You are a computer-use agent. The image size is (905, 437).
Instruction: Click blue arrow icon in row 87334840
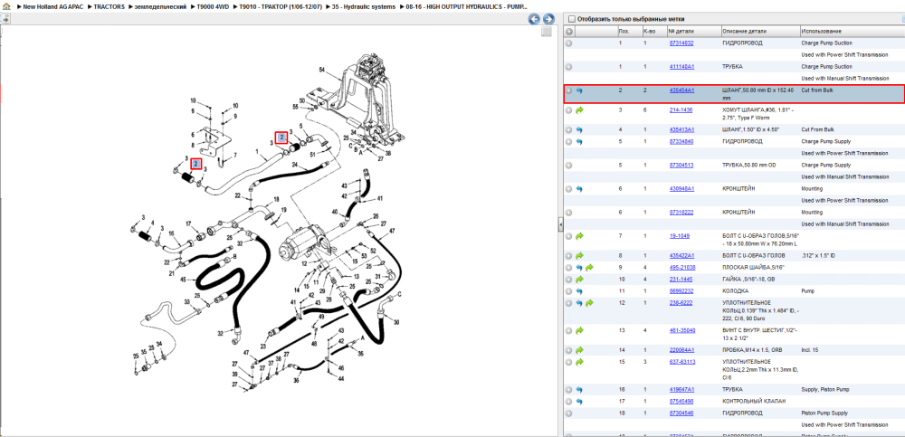(579, 141)
